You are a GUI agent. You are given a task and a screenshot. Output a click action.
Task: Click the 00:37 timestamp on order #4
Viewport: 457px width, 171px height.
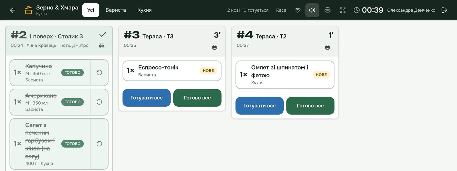click(243, 45)
